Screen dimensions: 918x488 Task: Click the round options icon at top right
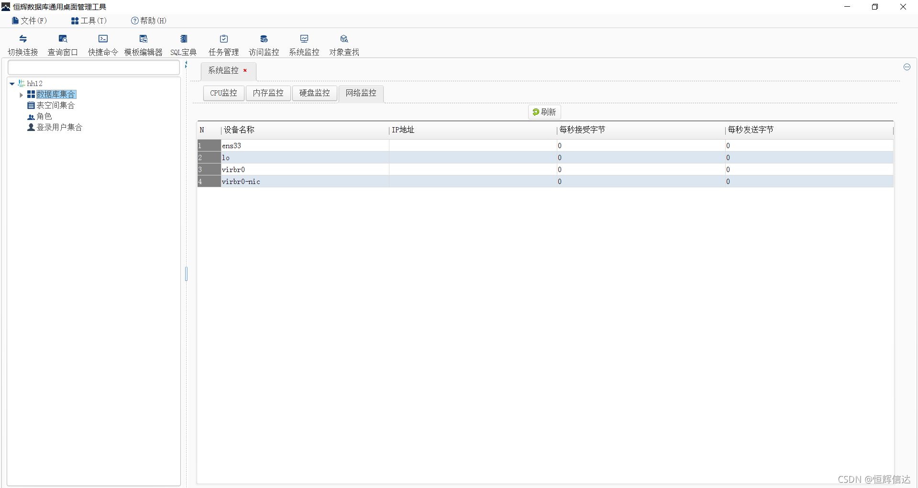[907, 67]
